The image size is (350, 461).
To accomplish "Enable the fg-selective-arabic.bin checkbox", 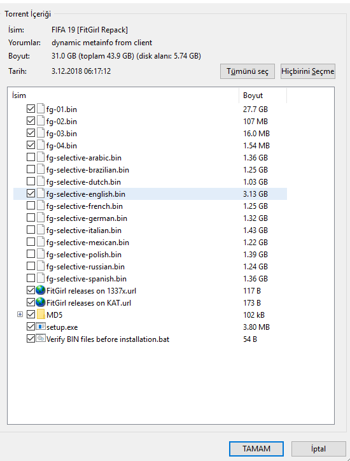I will 31,157.
